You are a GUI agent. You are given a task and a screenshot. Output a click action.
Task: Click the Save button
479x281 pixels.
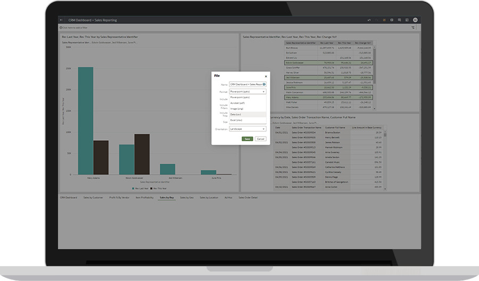pyautogui.click(x=247, y=139)
